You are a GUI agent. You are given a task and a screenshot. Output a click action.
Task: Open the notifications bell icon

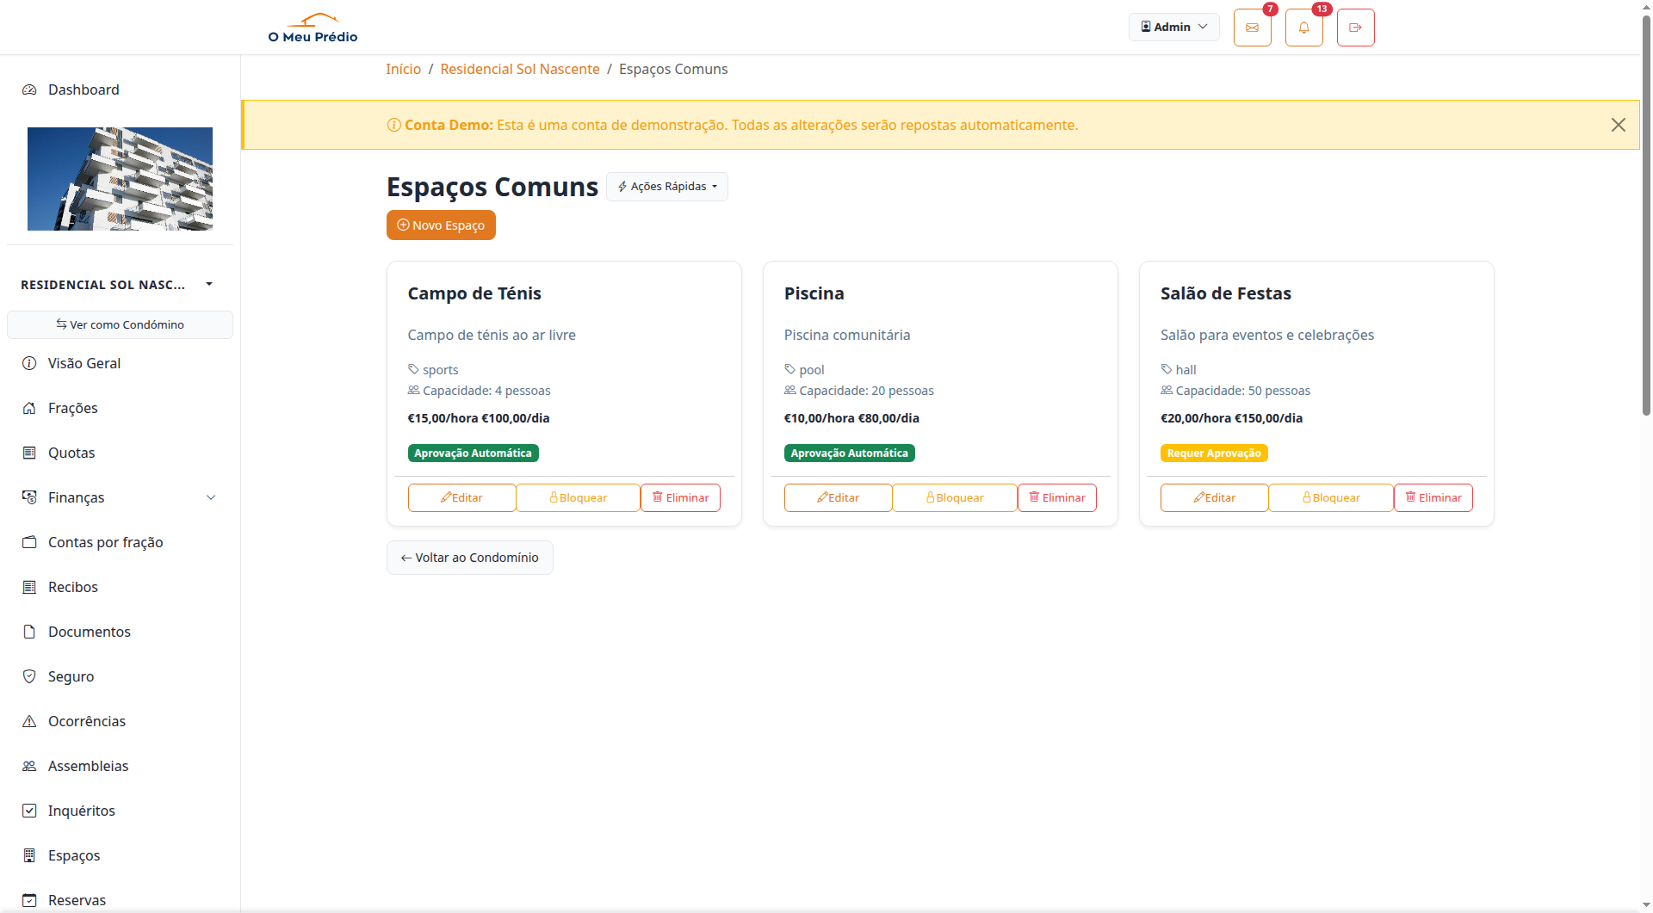[x=1303, y=28]
